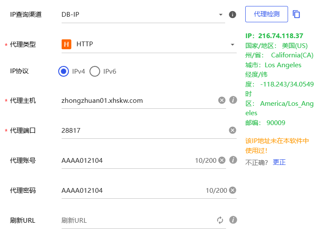
Task: Clear the 代理密码 field with X icon
Action: (x=232, y=190)
